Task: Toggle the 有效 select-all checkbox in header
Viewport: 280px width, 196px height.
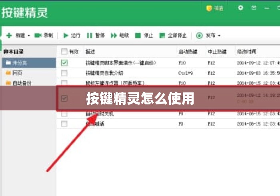Action: pos(64,52)
